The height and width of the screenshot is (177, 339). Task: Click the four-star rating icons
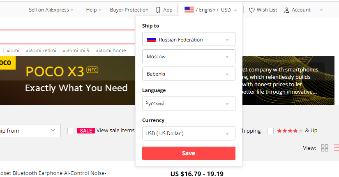290,131
